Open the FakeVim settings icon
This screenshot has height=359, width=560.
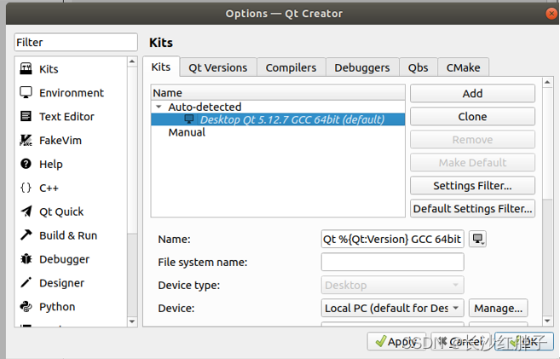tap(26, 141)
